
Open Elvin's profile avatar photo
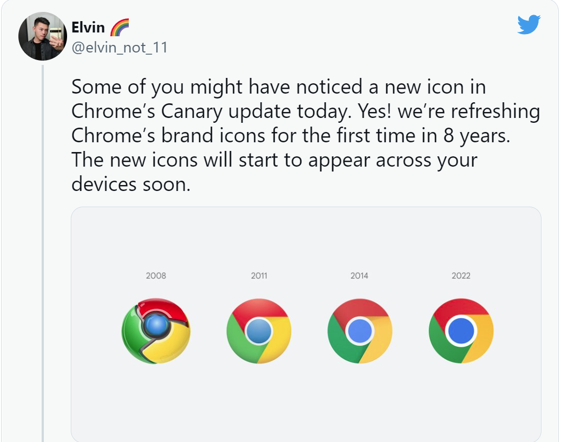tap(42, 36)
